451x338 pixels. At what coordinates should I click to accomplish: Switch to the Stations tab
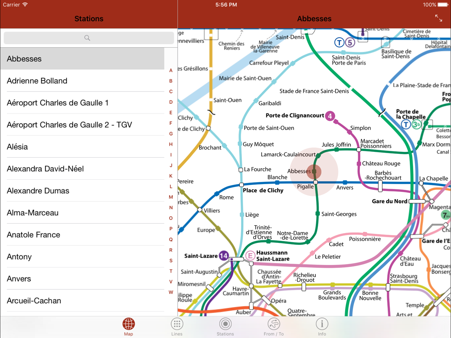click(x=225, y=327)
